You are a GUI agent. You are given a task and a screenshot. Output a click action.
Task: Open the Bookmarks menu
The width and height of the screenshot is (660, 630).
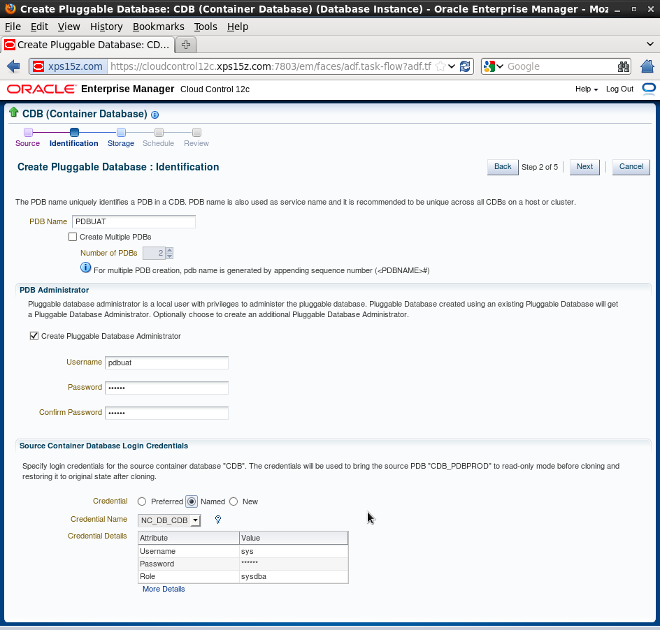(158, 27)
